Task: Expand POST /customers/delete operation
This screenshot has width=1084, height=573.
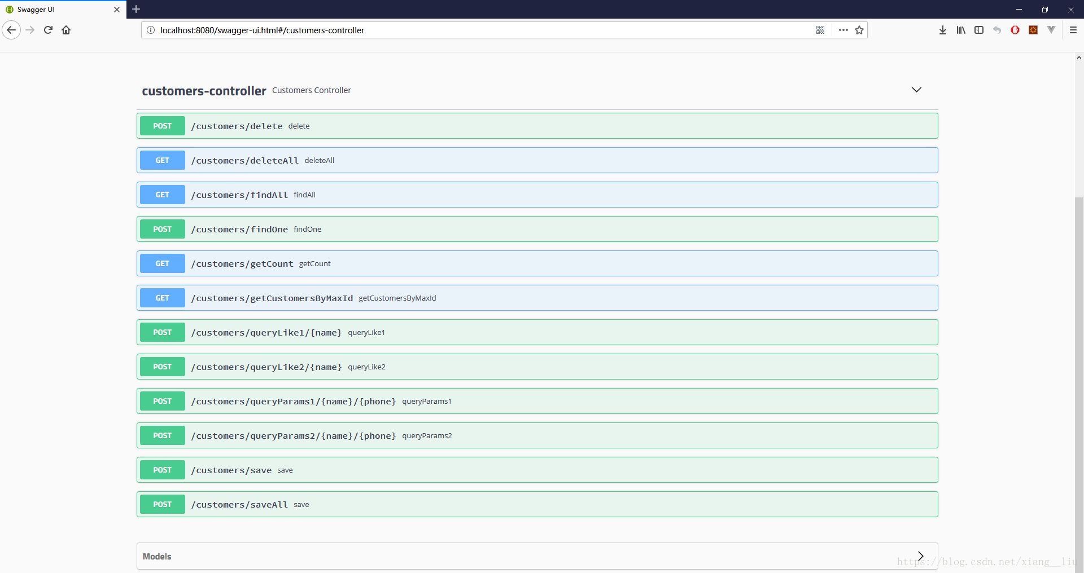Action: click(537, 126)
